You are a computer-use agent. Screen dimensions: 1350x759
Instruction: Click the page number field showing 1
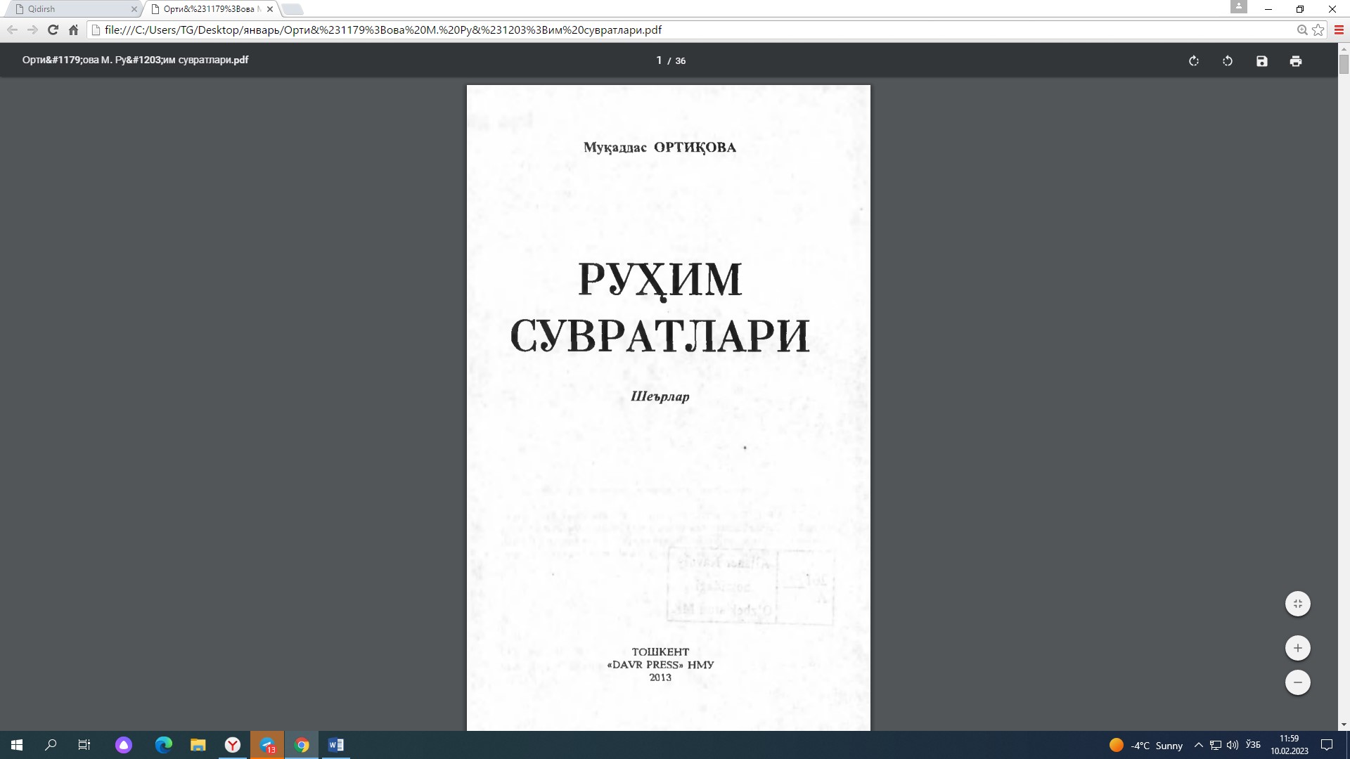[659, 60]
